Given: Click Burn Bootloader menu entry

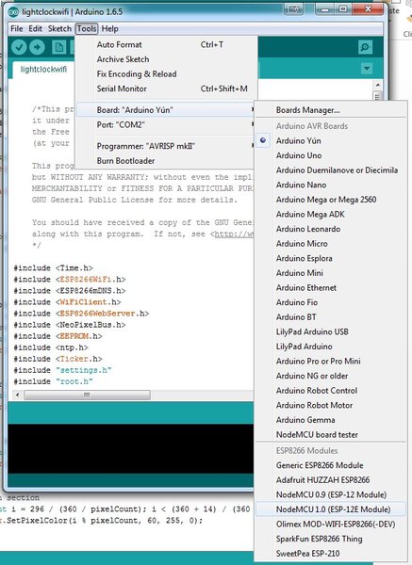Looking at the screenshot, I should [x=166, y=161].
